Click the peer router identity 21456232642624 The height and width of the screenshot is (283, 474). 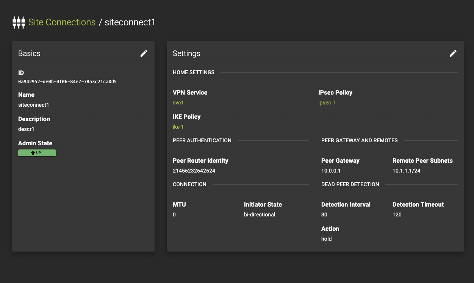pos(194,171)
